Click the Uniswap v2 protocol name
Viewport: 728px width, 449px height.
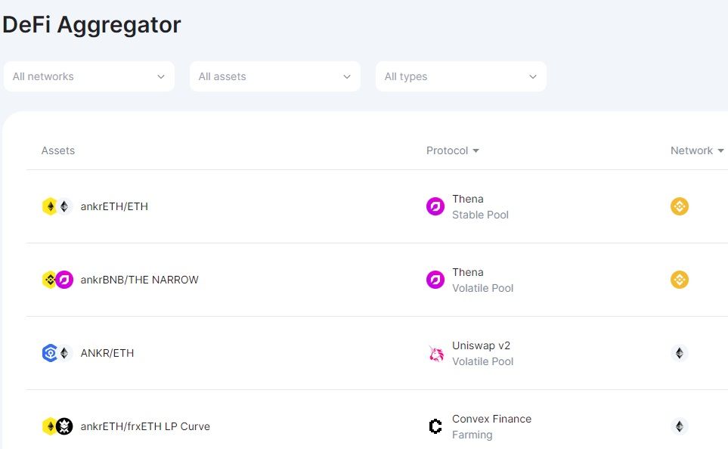coord(481,345)
